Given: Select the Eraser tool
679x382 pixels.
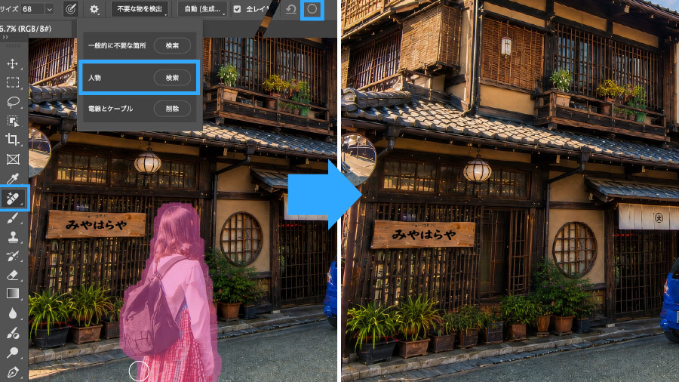Looking at the screenshot, I should 13,275.
